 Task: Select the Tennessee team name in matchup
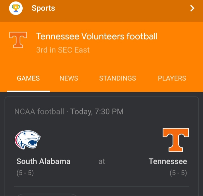pos(168,161)
